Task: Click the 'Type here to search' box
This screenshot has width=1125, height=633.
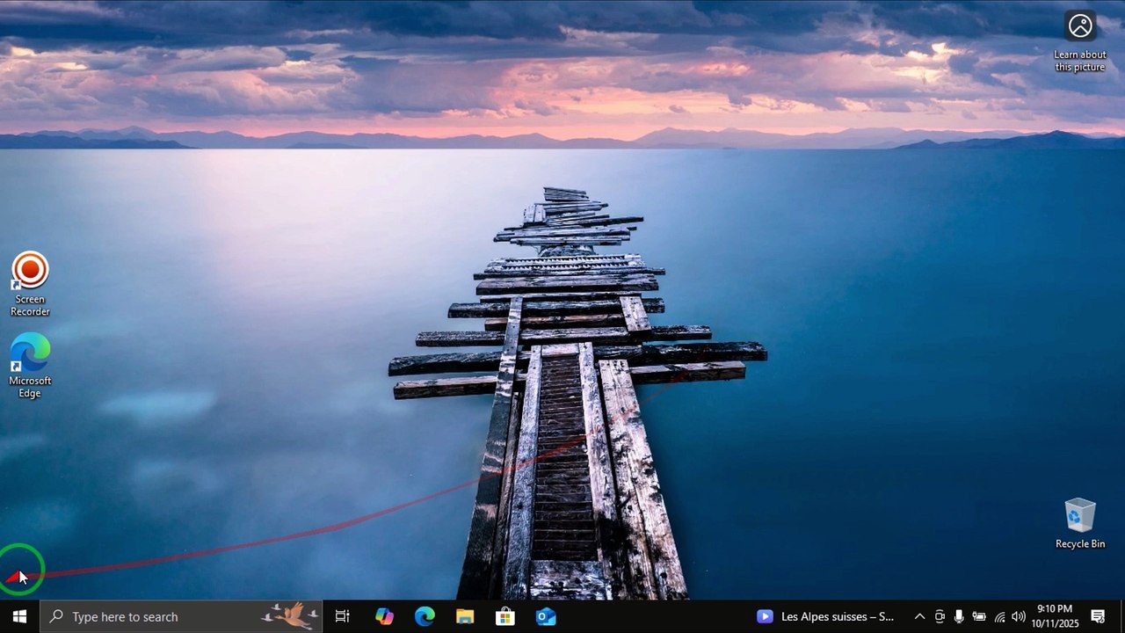Action: (181, 616)
